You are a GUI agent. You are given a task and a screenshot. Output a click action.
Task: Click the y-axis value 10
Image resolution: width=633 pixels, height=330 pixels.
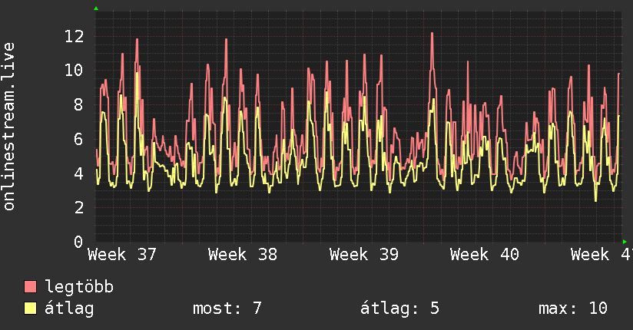(x=75, y=71)
